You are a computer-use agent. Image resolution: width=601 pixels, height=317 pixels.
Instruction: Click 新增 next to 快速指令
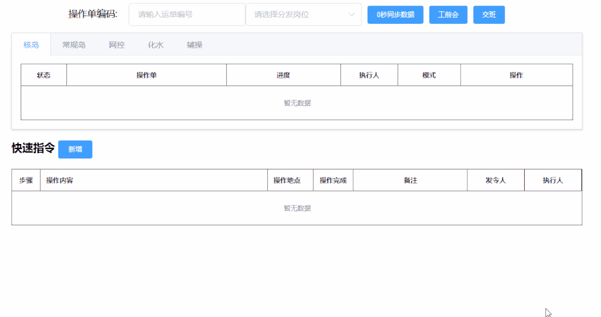click(x=75, y=149)
